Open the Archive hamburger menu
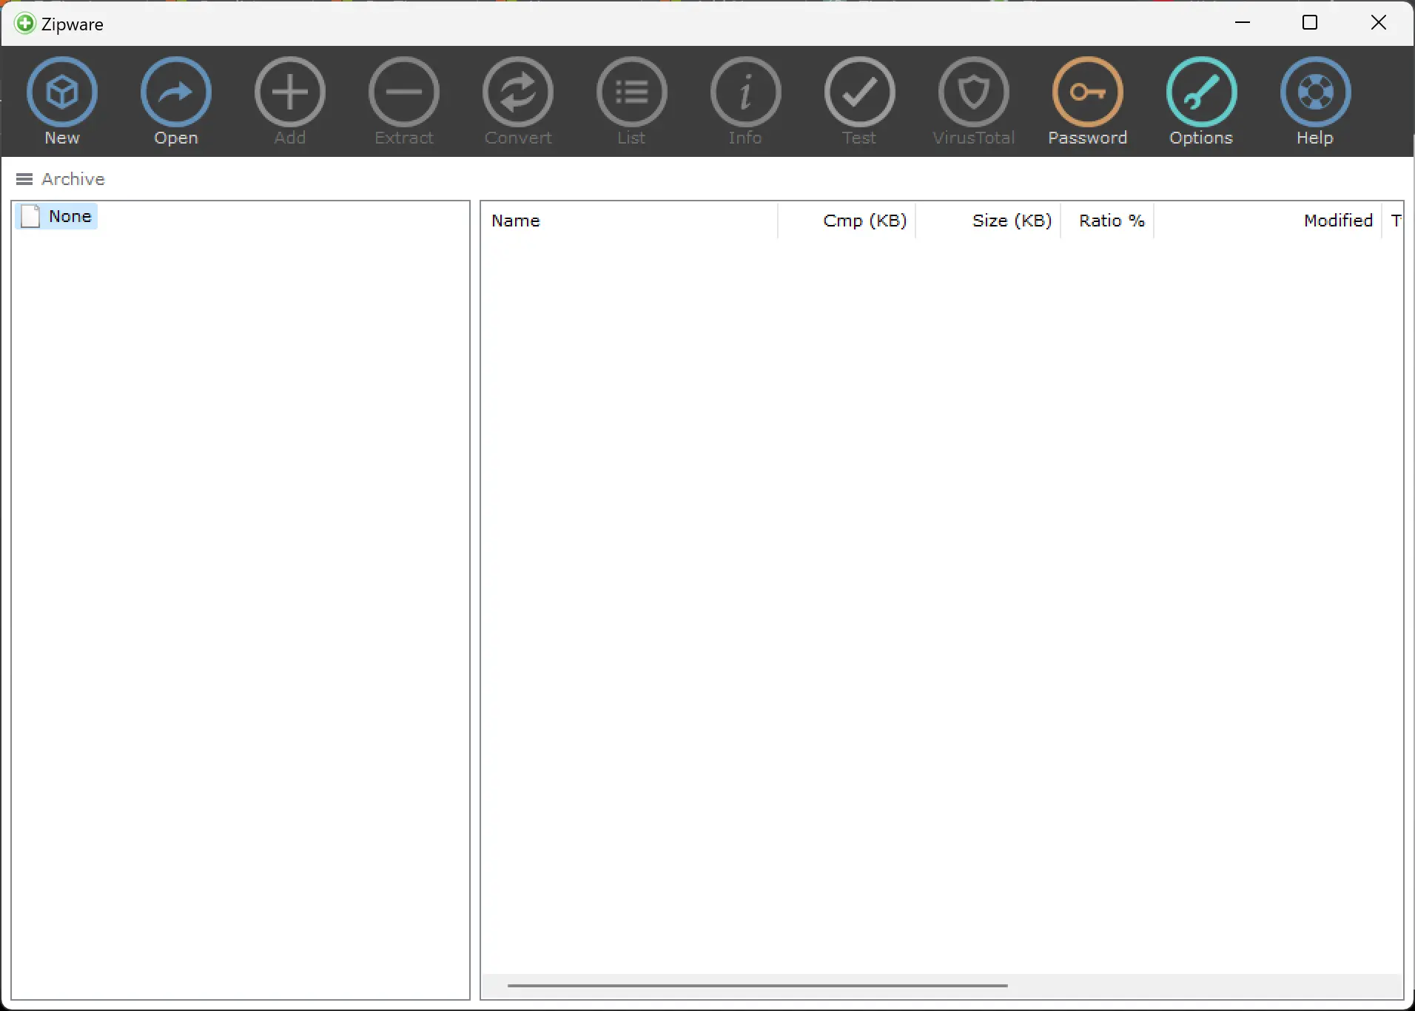 coord(24,179)
